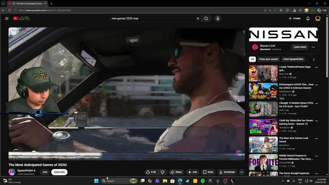Screen dimensions: 329x185
Task: Open the Edge Settings and more menu
Action: (313, 10)
